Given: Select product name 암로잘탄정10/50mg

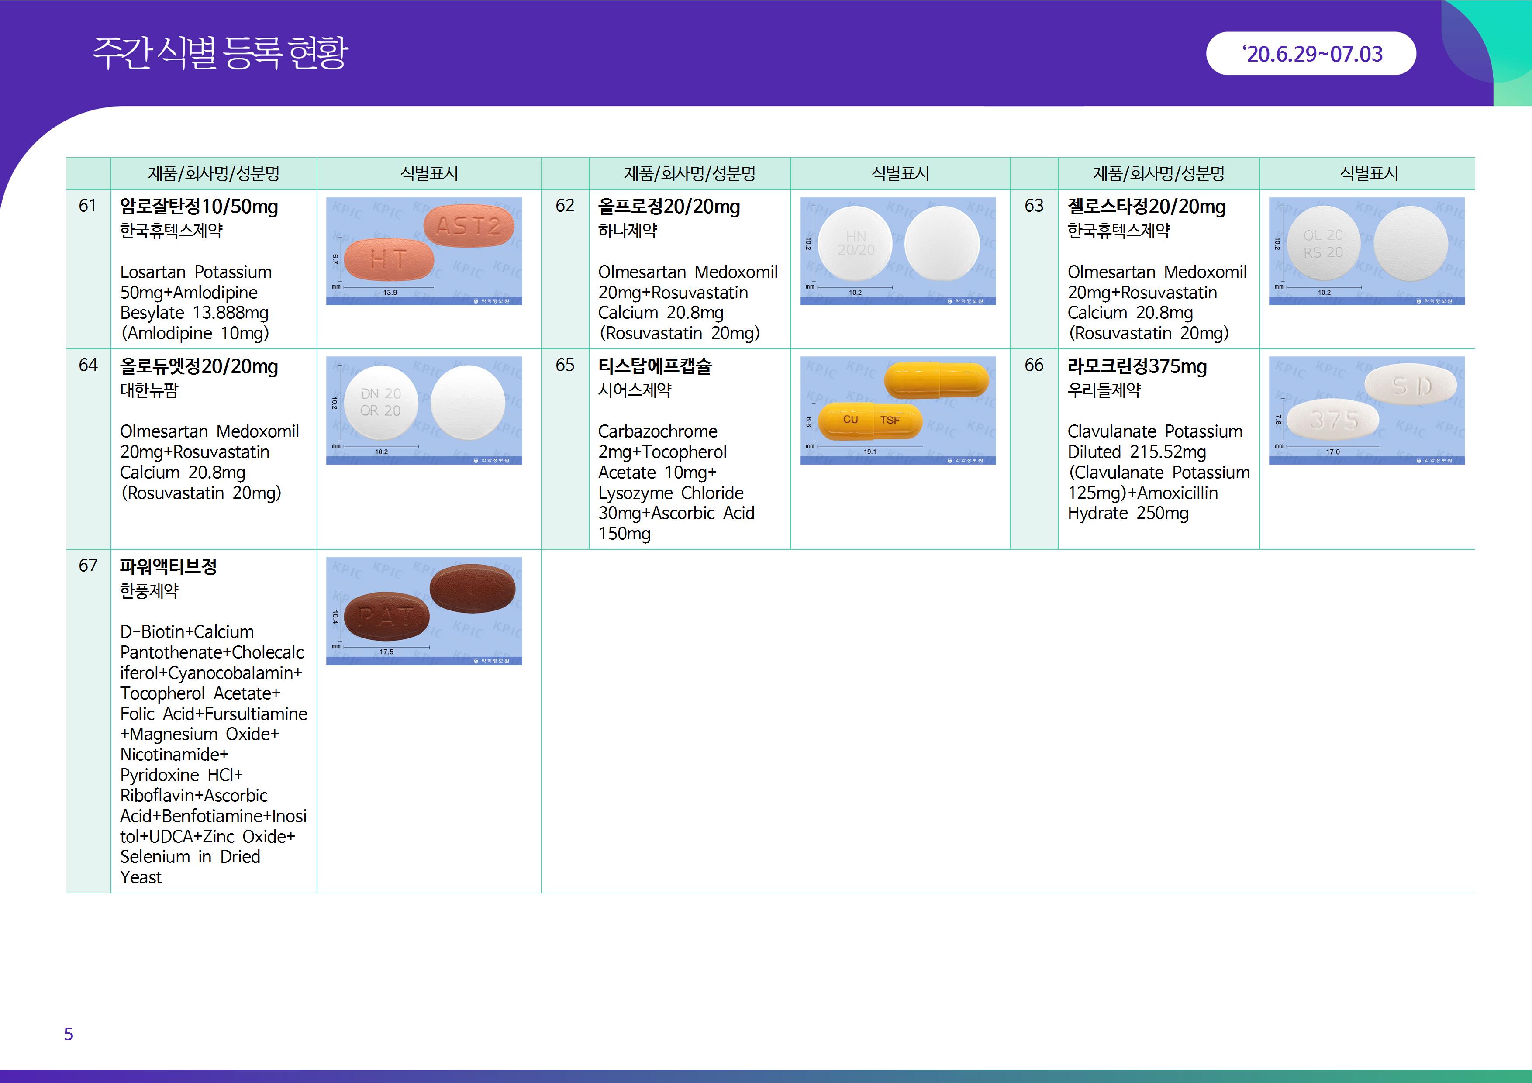Looking at the screenshot, I should click(199, 207).
